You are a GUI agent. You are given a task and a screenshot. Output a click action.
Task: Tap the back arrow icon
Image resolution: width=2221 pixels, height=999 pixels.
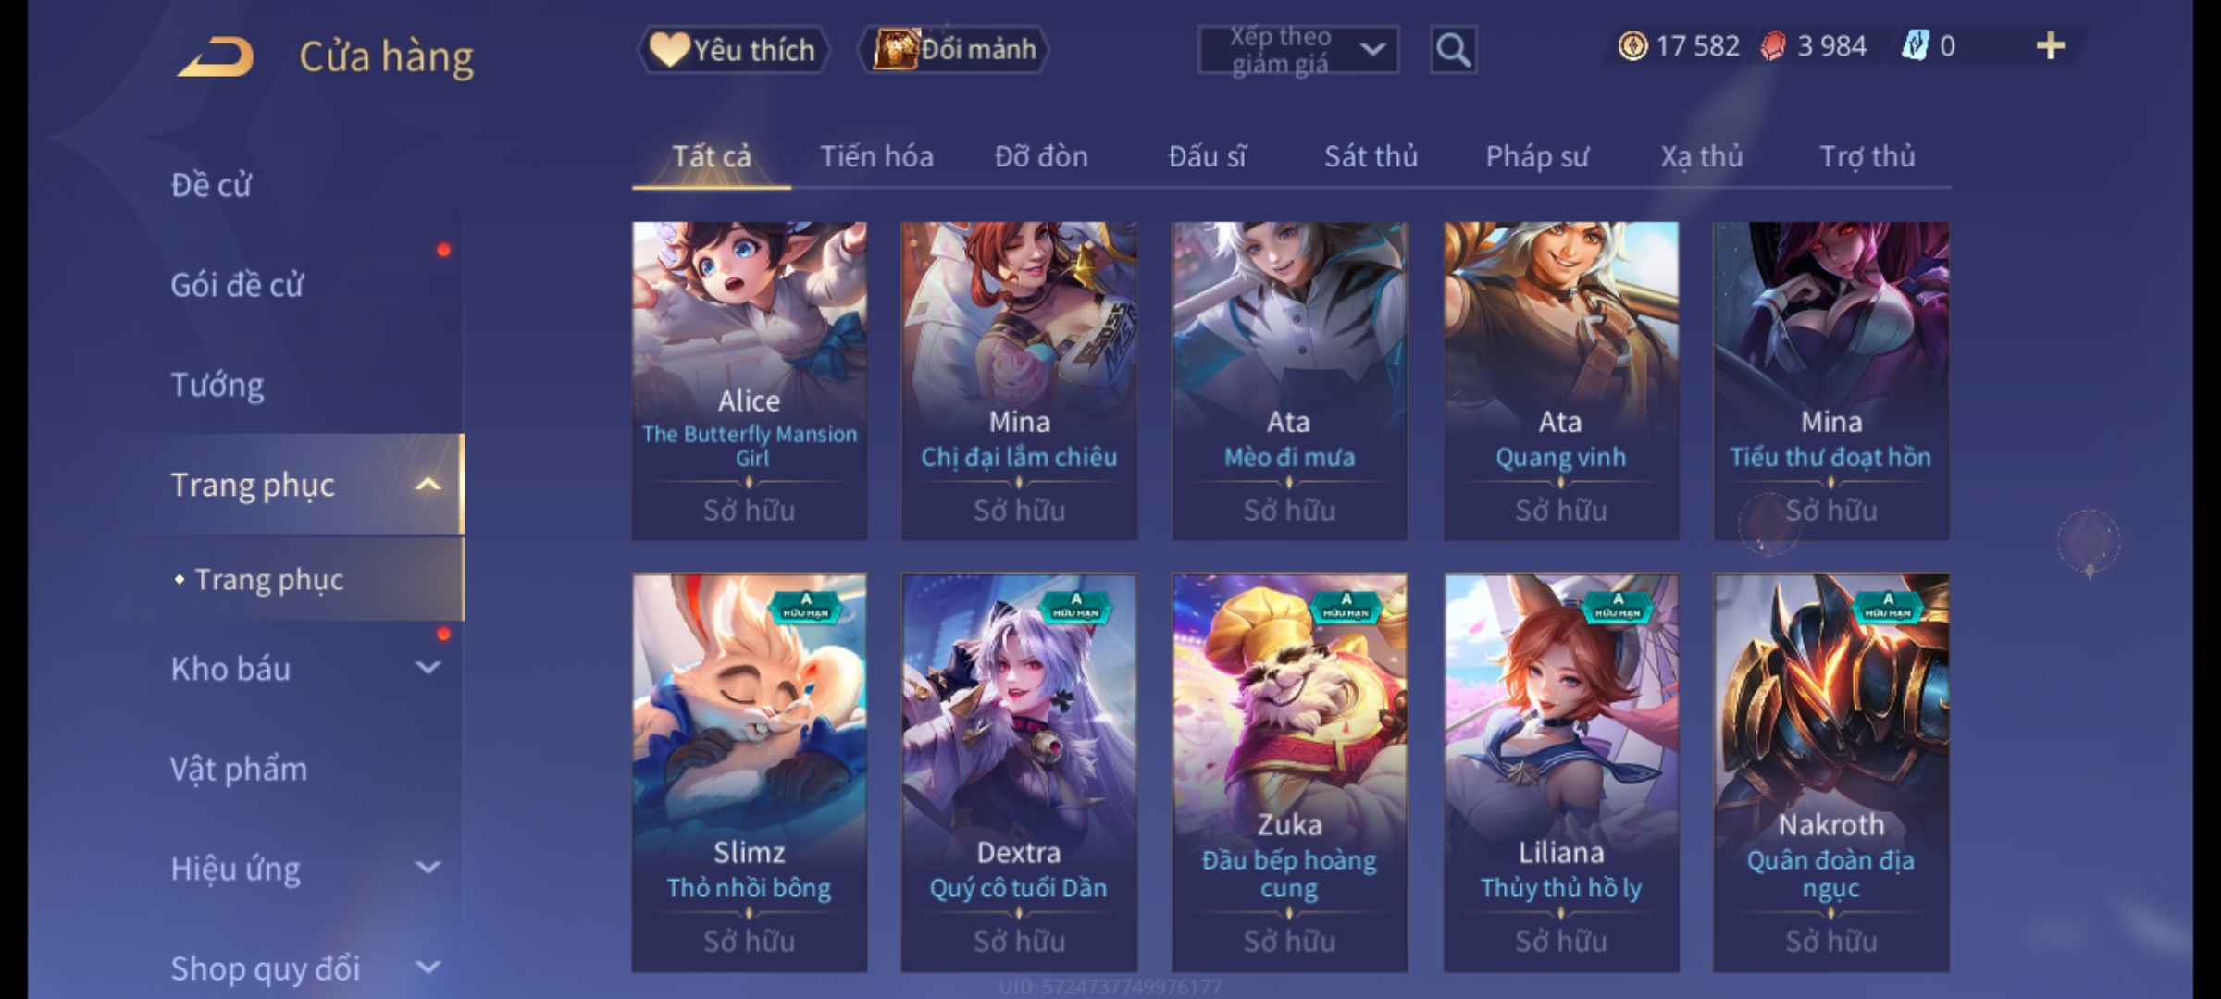click(x=217, y=55)
